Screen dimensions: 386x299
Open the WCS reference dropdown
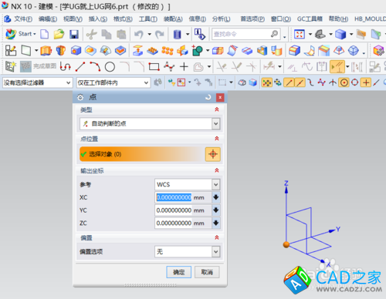pos(216,184)
